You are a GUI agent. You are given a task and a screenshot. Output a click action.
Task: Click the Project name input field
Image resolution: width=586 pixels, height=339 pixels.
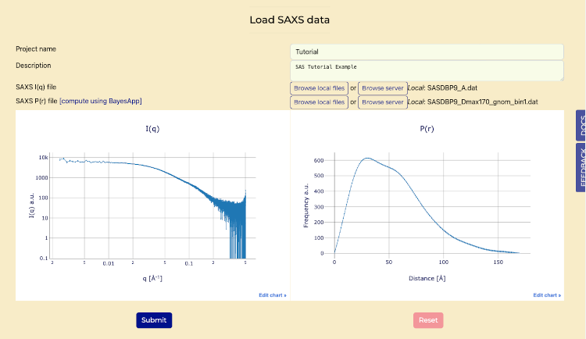(x=427, y=52)
